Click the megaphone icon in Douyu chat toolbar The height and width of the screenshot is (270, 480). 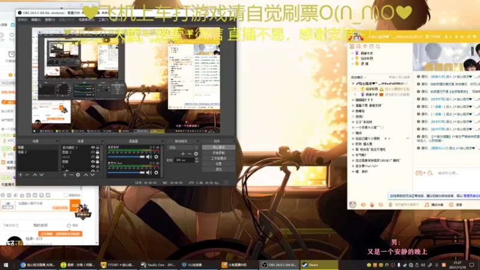(x=16, y=195)
